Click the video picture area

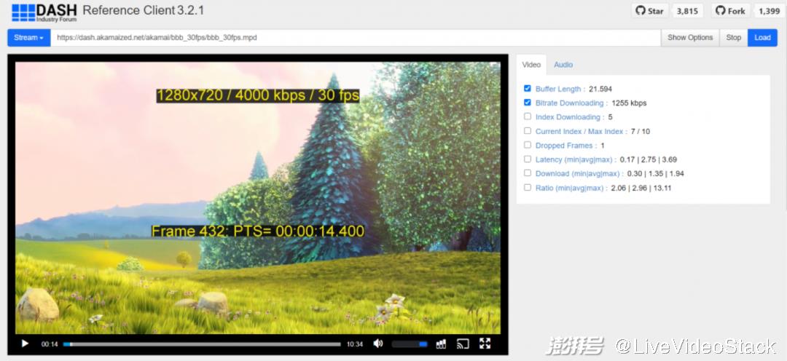pyautogui.click(x=257, y=197)
